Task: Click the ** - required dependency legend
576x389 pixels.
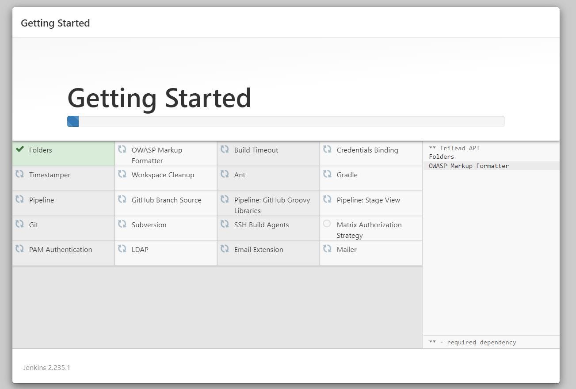Action: [472, 342]
